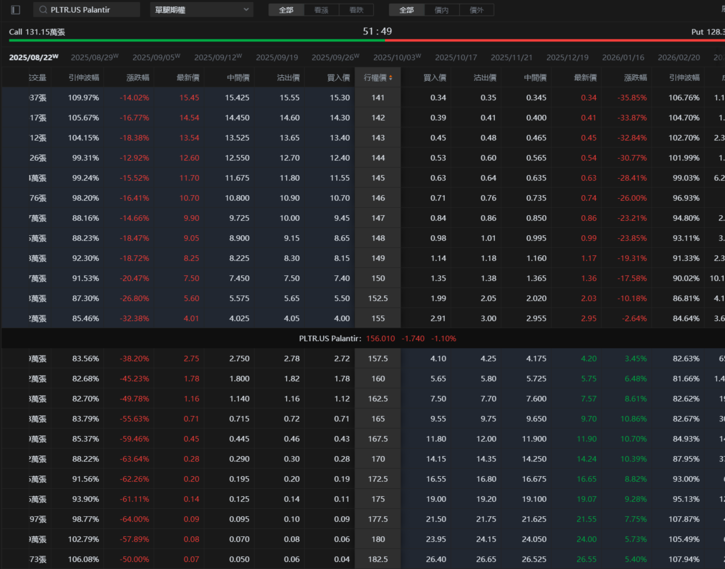This screenshot has height=569, width=725.
Task: Open the 單腿期權 strategy dropdown
Action: (x=201, y=10)
